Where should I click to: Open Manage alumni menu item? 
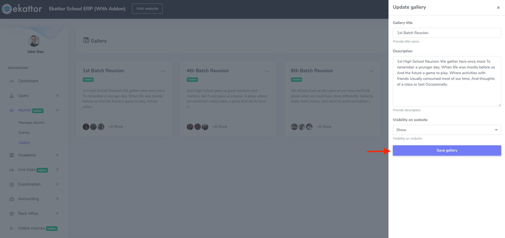click(x=31, y=122)
